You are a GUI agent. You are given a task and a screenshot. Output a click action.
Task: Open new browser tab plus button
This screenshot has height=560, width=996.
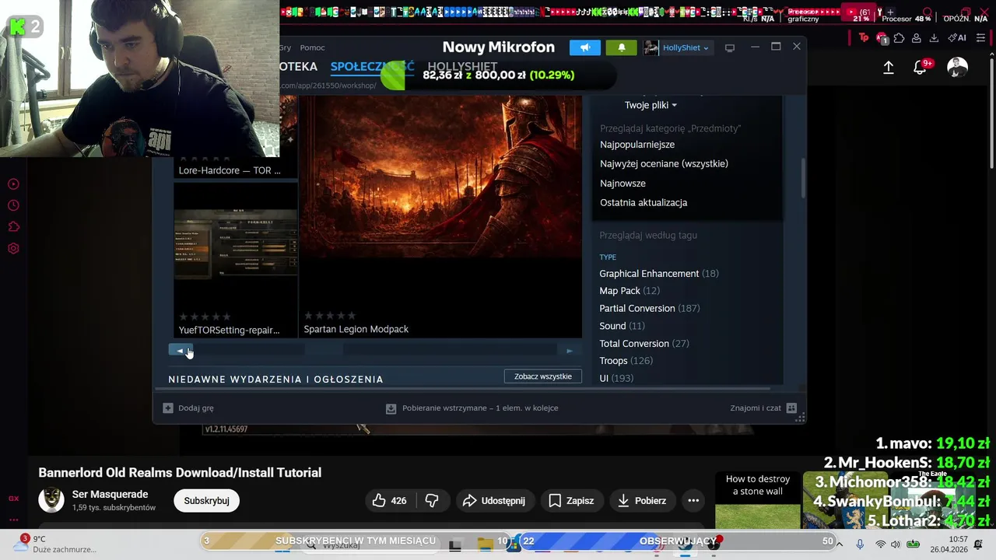point(890,12)
